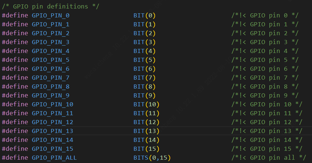
Task: Click the '#define' keyword of GPIO_PIN_12 line
Action: [x=15, y=122]
